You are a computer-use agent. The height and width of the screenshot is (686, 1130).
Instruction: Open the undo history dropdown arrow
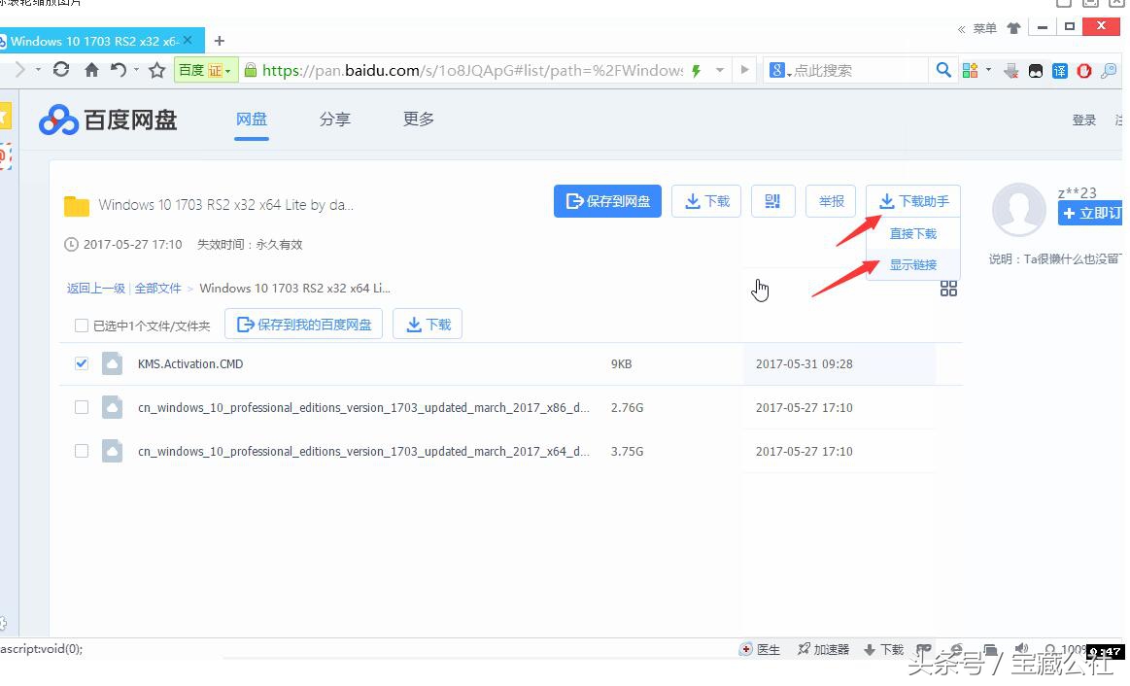point(137,70)
